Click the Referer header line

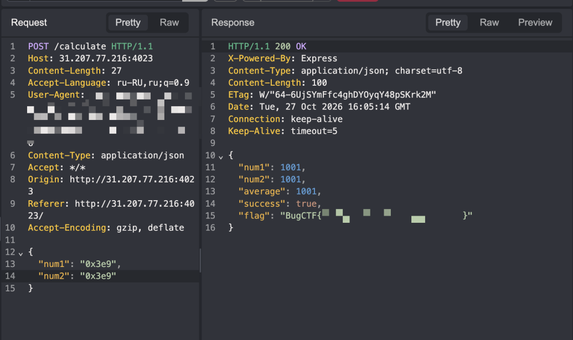coord(111,210)
